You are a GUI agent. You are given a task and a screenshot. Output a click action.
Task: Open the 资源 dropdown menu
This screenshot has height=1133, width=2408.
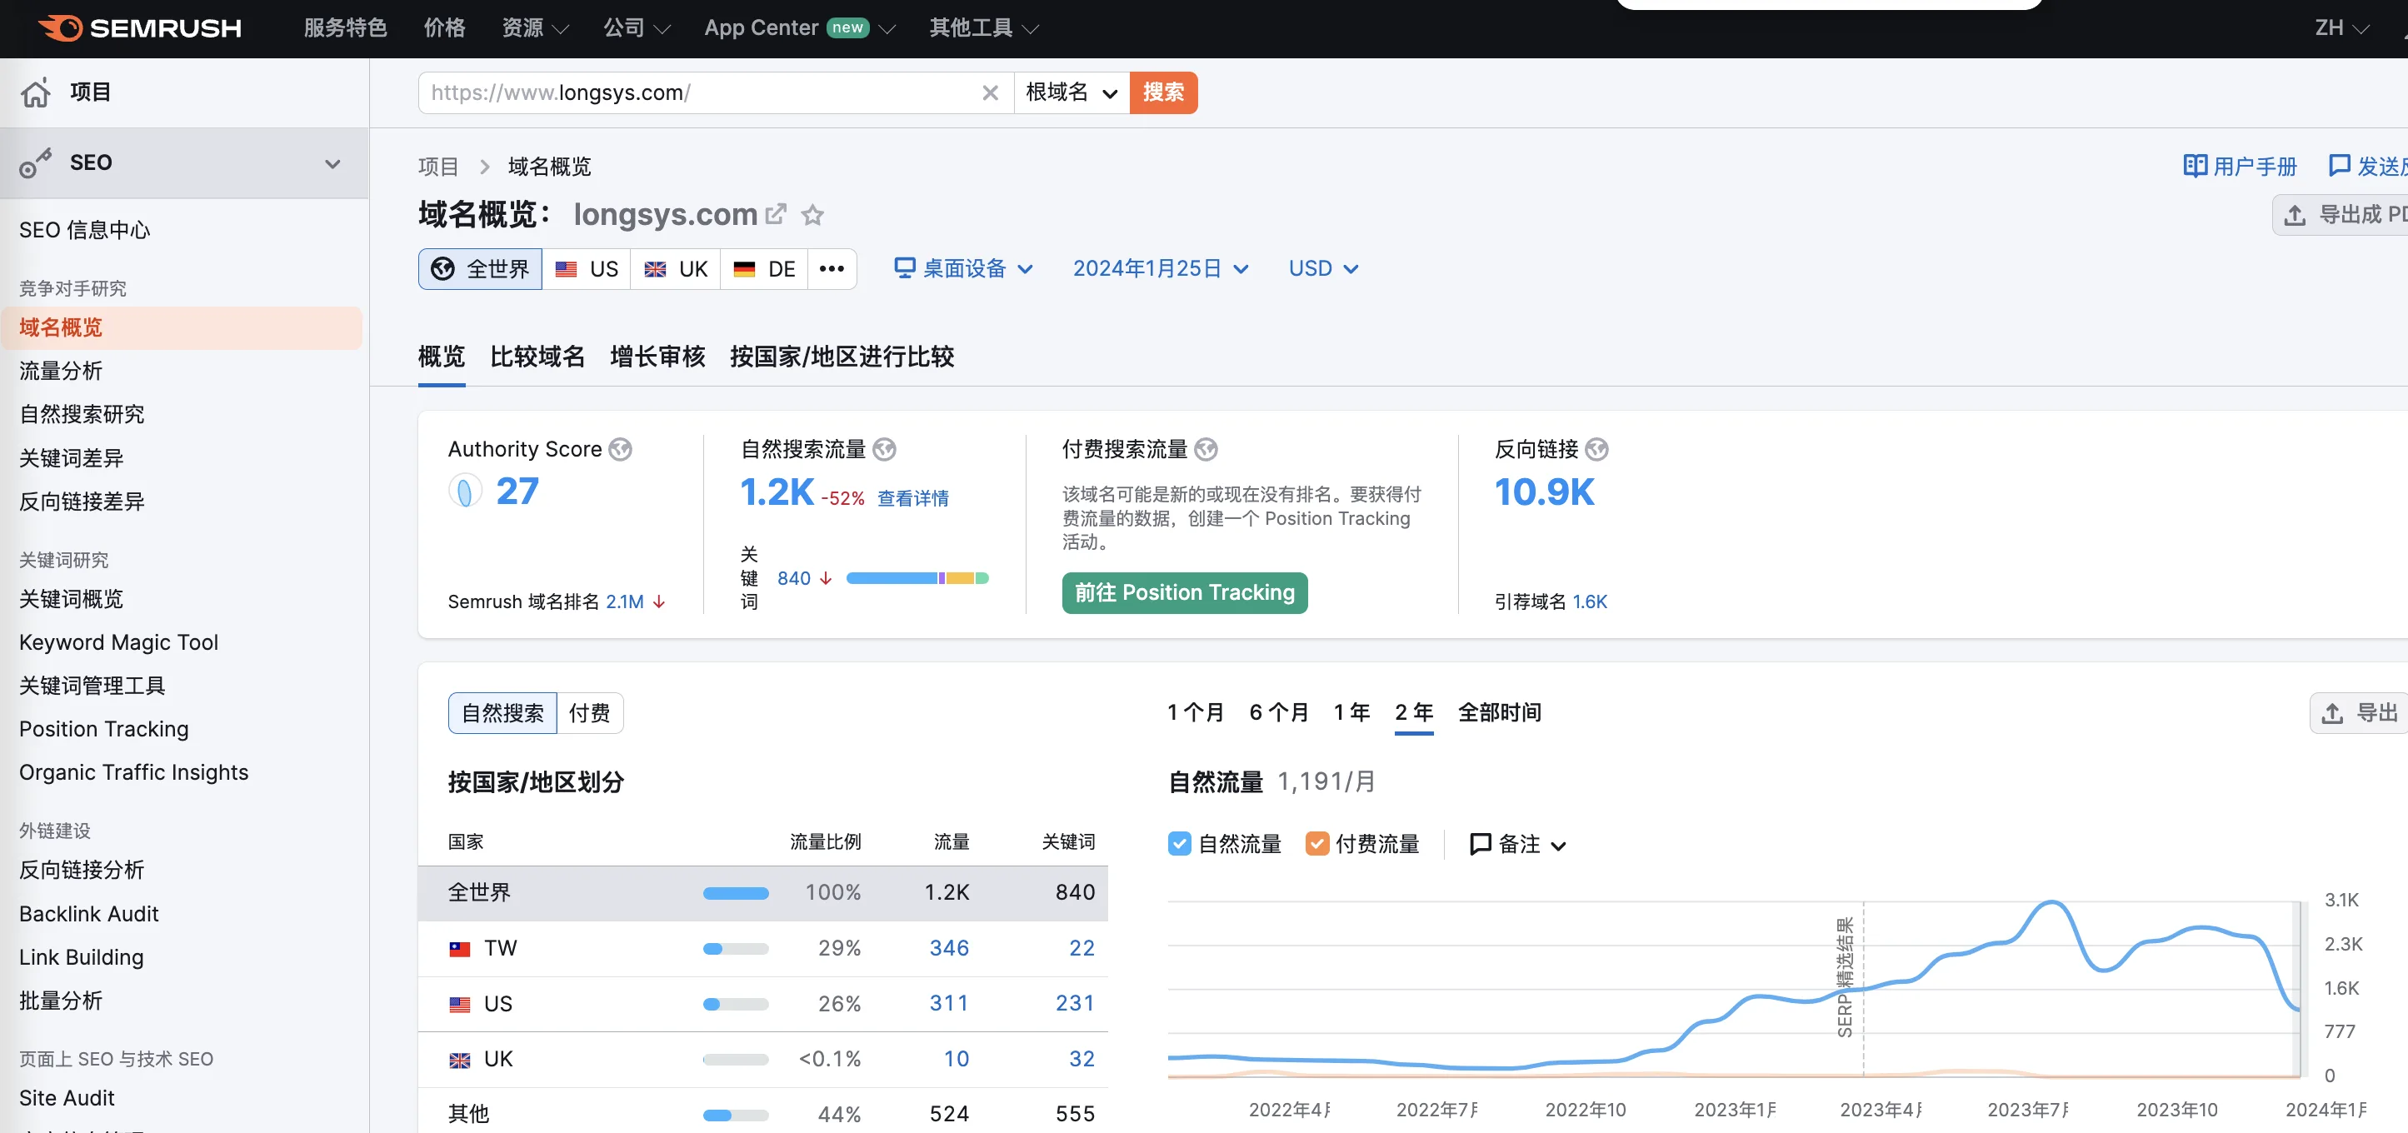click(535, 28)
